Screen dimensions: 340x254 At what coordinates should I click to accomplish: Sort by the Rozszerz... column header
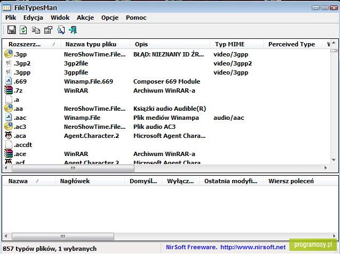point(31,44)
